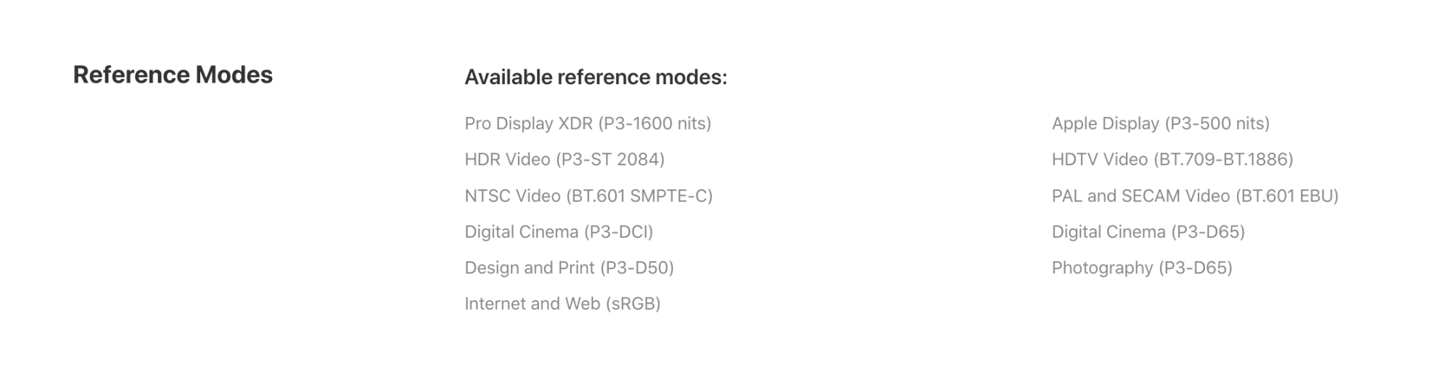
Task: Click NTSC Video (BT.601 SMPTE-C) text
Action: pos(588,196)
